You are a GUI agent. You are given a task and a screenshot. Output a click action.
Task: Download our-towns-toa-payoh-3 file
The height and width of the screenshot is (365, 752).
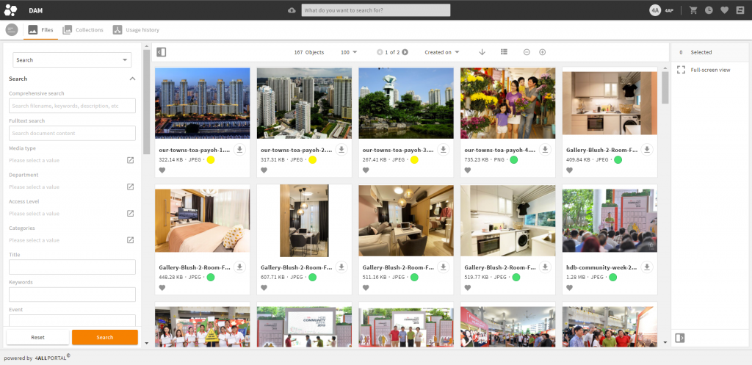click(x=443, y=150)
